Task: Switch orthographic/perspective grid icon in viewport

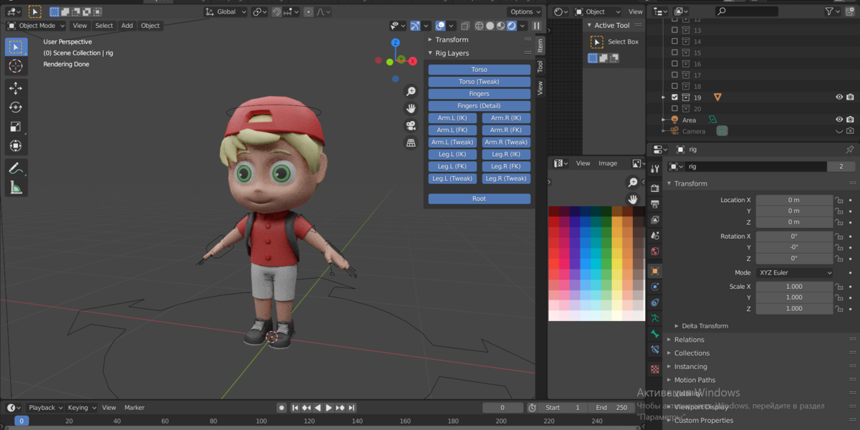Action: pos(411,143)
